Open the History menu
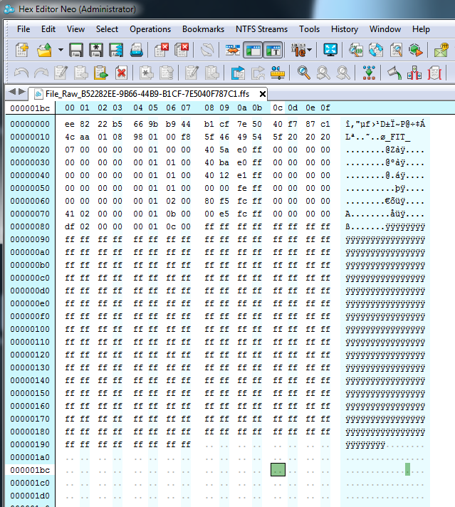Image resolution: width=455 pixels, height=507 pixels. [x=345, y=29]
